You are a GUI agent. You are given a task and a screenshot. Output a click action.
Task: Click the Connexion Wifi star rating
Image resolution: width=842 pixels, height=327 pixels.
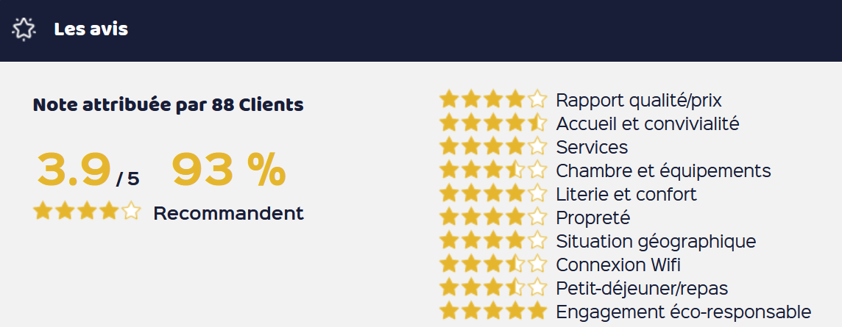(493, 265)
